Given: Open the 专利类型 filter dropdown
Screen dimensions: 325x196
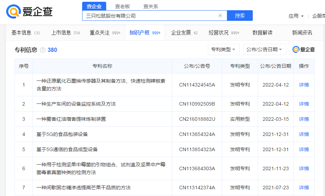Looking at the screenshot, I should click(223, 49).
